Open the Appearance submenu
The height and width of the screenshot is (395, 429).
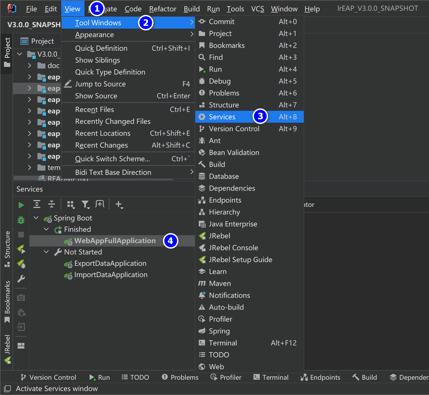pyautogui.click(x=128, y=35)
